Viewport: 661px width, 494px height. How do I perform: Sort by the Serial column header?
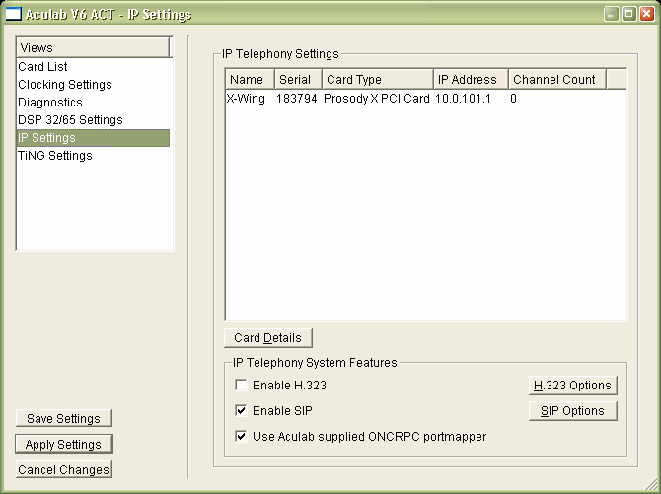click(299, 79)
